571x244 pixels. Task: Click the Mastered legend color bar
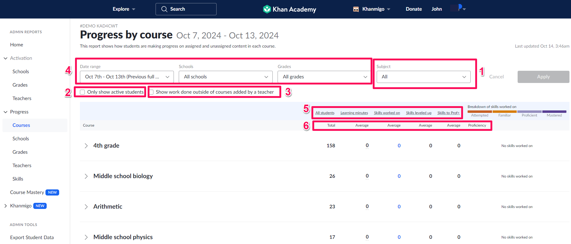click(554, 112)
